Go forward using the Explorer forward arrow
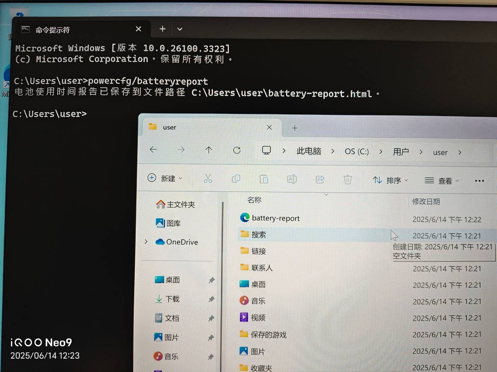The width and height of the screenshot is (497, 372). point(181,150)
